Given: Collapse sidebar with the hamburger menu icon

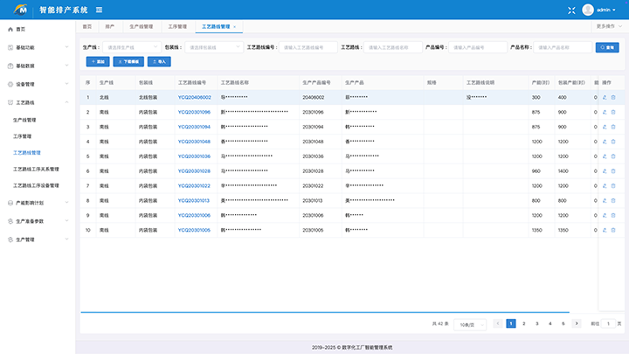Looking at the screenshot, I should 99,10.
